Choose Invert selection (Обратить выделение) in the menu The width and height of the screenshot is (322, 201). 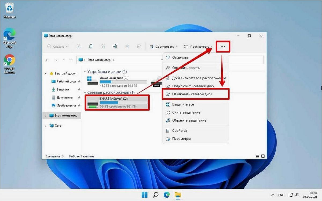(196, 120)
